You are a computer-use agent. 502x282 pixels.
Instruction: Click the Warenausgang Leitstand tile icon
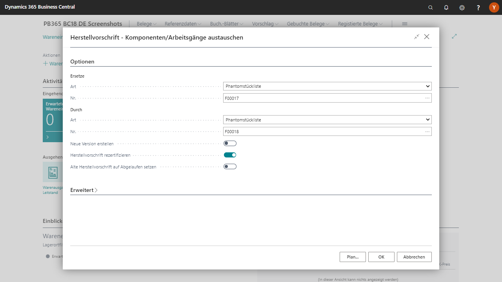pos(53,172)
